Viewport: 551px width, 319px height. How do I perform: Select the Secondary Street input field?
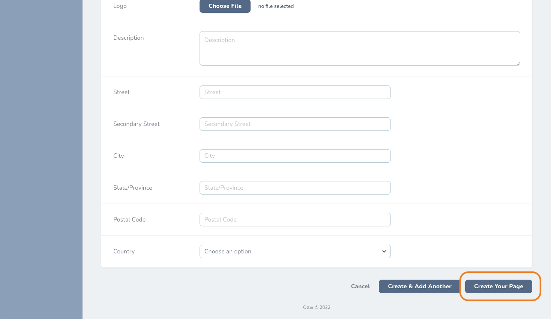[295, 124]
